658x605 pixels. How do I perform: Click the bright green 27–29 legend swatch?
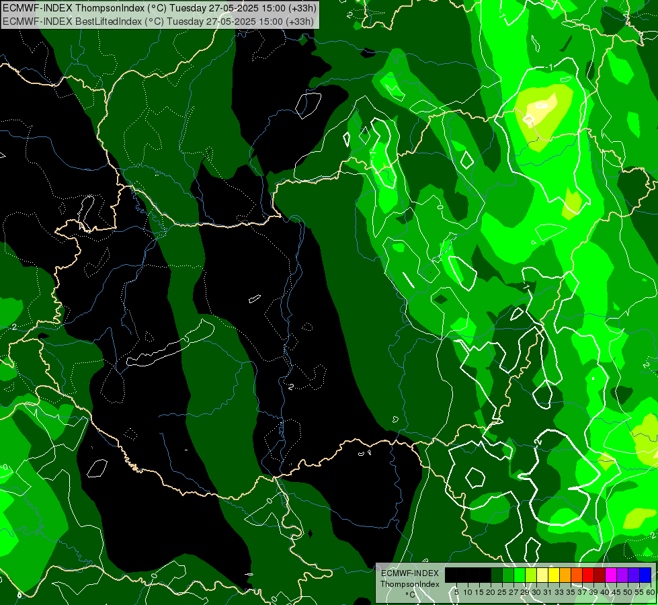click(520, 575)
